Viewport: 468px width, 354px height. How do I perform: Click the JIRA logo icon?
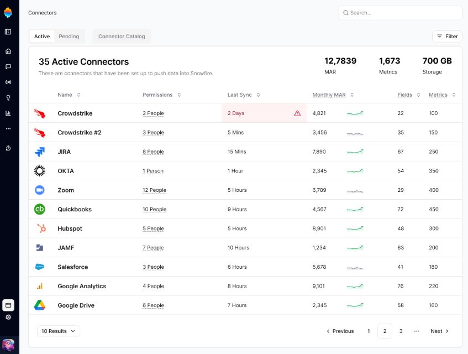[x=39, y=152]
